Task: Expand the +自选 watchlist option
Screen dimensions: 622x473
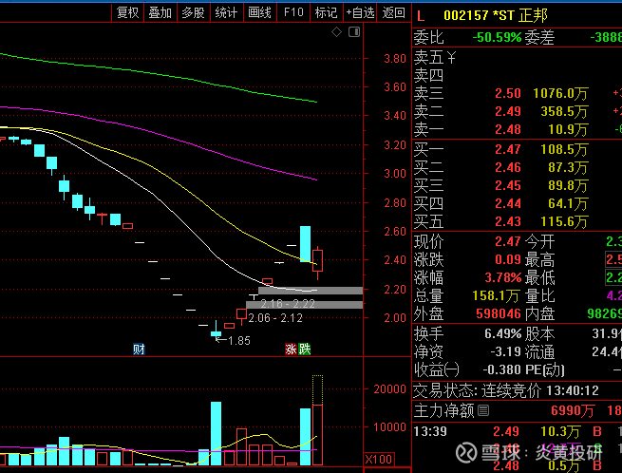Action: [359, 12]
